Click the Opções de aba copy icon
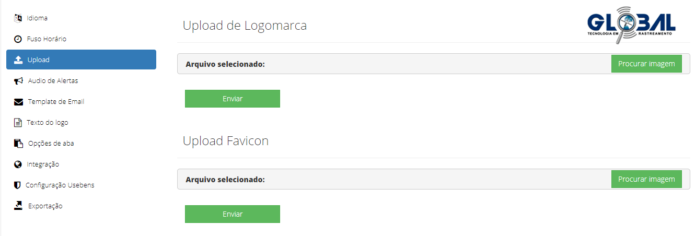695x236 pixels. tap(19, 144)
